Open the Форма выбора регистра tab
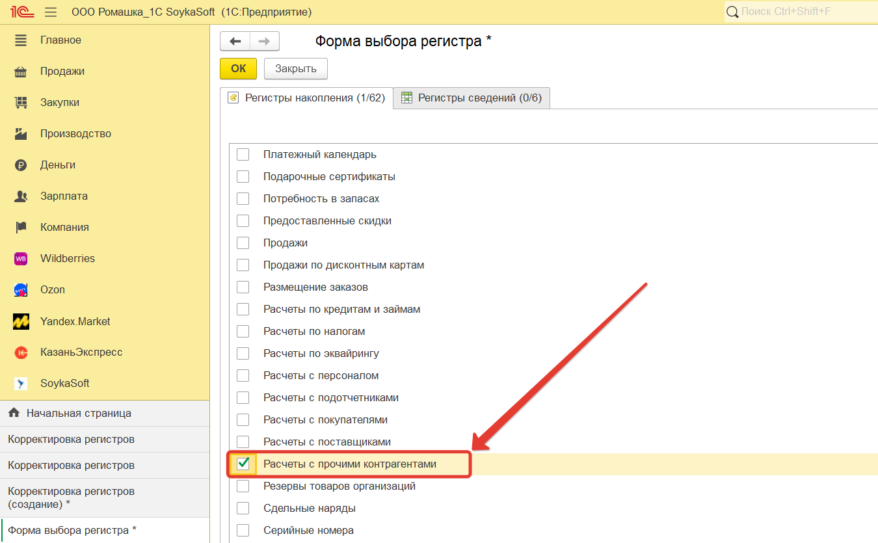Image resolution: width=878 pixels, height=543 pixels. (105, 530)
